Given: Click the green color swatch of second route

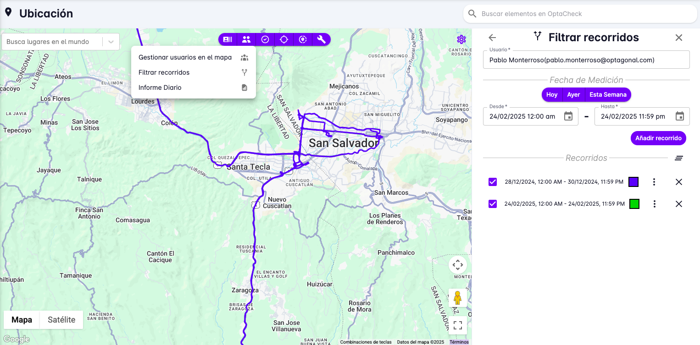Looking at the screenshot, I should (634, 204).
